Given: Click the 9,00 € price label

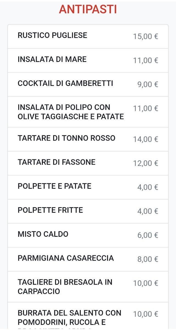Looking at the screenshot, I should [x=148, y=84].
